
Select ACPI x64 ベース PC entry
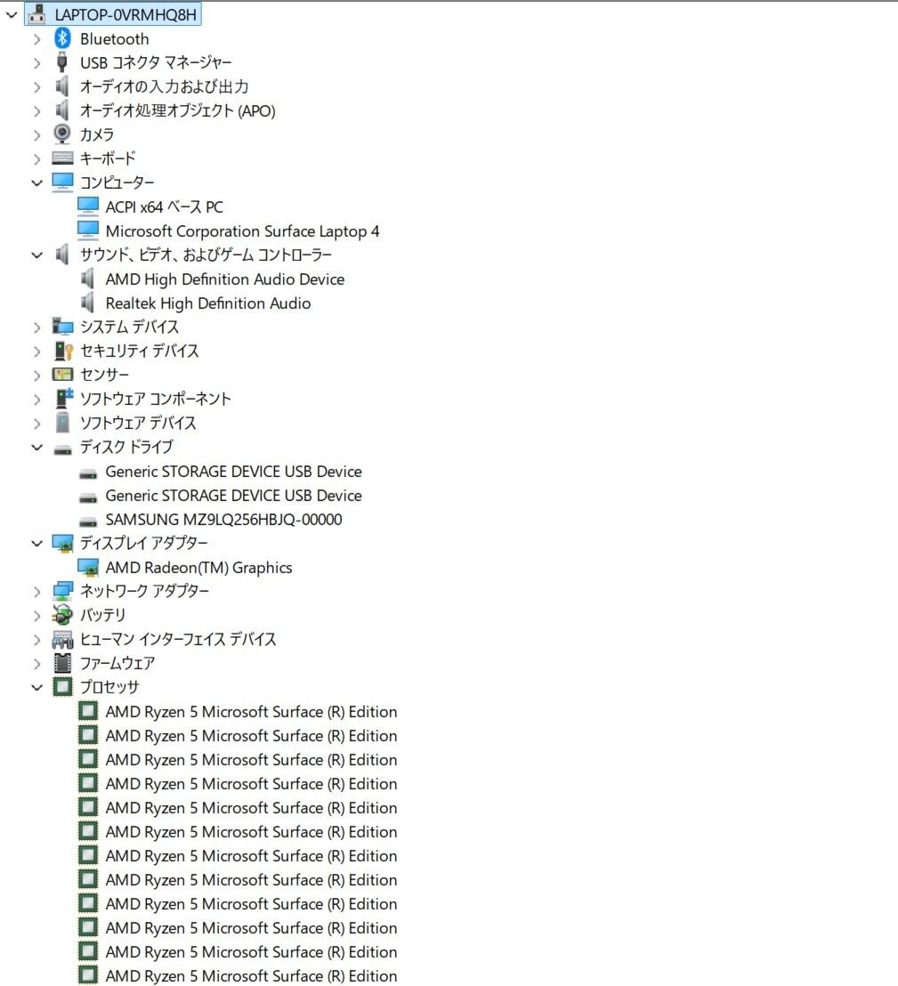(164, 206)
